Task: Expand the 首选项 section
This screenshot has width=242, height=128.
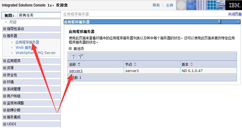Action: tap(70, 49)
